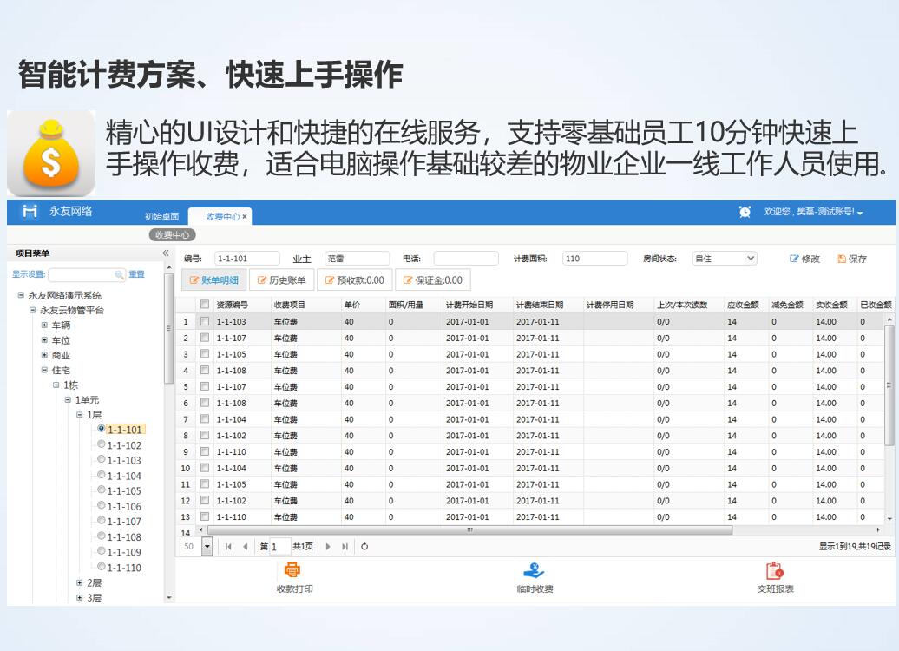899x651 pixels.
Task: Open the 房间状态 dropdown showing 自住
Action: coord(725,259)
